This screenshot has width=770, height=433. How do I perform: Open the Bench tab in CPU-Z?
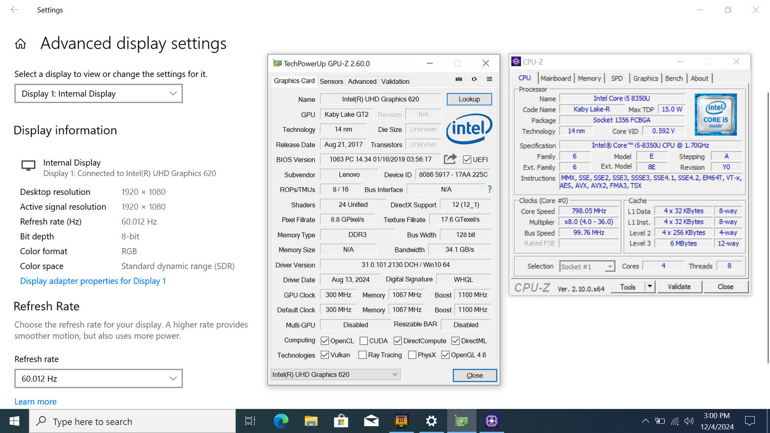674,78
